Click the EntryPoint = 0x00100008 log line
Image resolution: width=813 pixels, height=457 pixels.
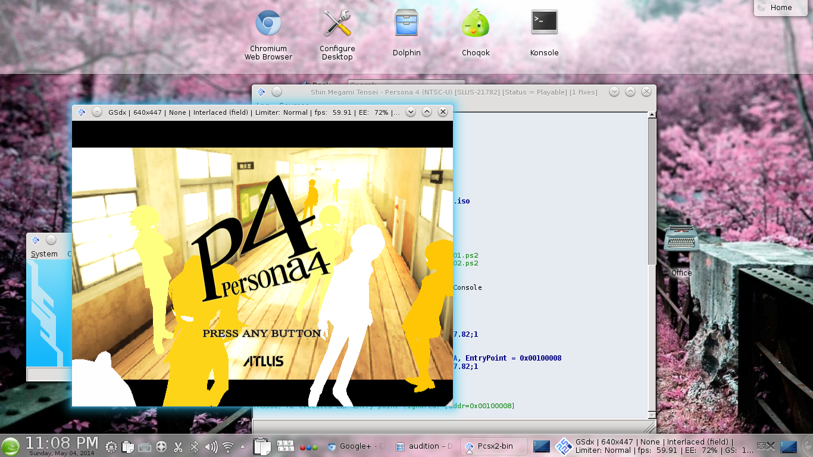514,358
